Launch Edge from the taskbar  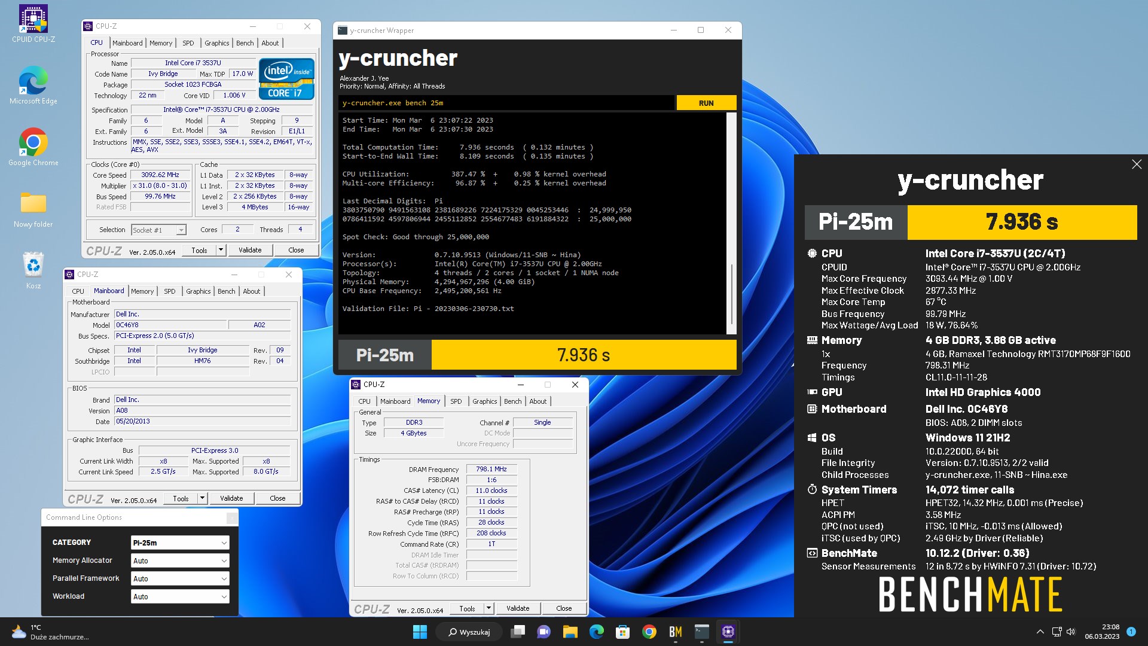click(596, 632)
